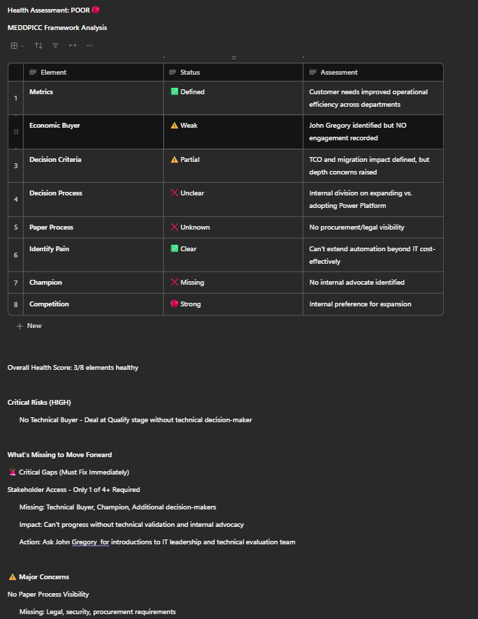Open the Element column header menu
This screenshot has width=478, height=619.
click(52, 72)
